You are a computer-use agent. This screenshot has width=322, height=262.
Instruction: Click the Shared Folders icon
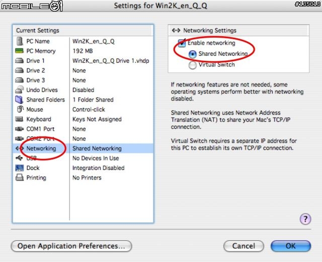(19, 100)
